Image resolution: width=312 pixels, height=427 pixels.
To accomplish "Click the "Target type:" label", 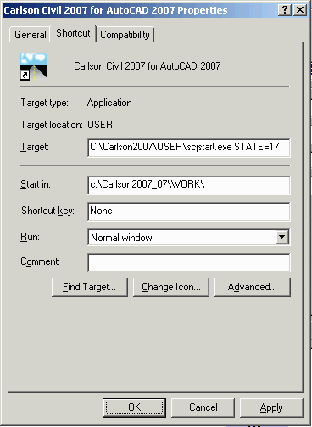I will click(45, 103).
